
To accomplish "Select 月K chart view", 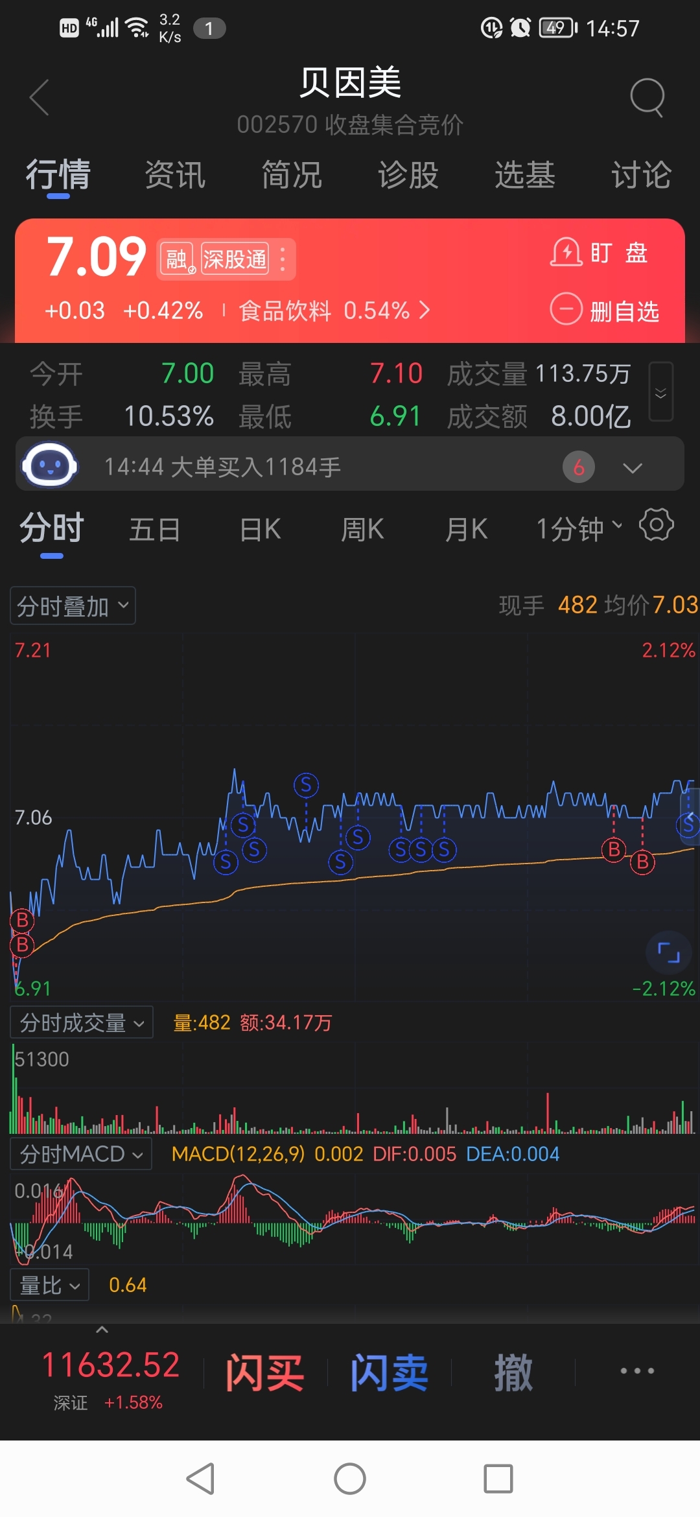I will (x=466, y=530).
